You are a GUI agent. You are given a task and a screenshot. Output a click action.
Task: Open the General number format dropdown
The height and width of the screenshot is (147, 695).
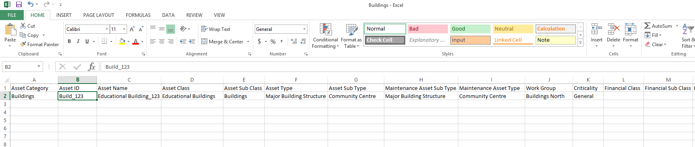click(304, 29)
